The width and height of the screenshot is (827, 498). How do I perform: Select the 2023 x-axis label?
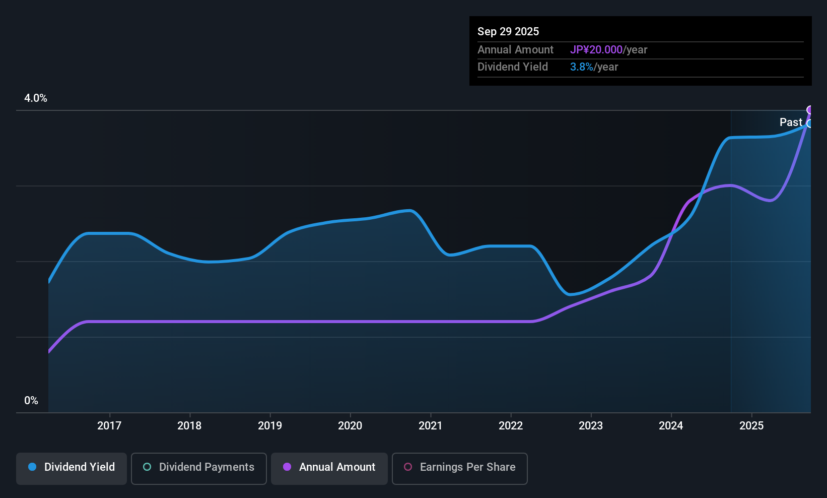pyautogui.click(x=591, y=426)
